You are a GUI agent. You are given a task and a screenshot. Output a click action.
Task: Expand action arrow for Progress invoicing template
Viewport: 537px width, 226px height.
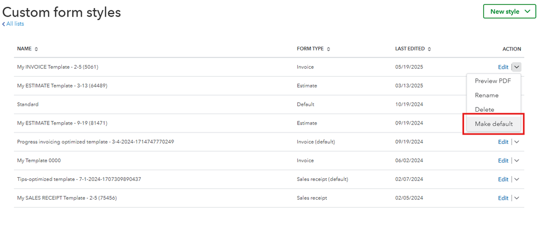(517, 142)
